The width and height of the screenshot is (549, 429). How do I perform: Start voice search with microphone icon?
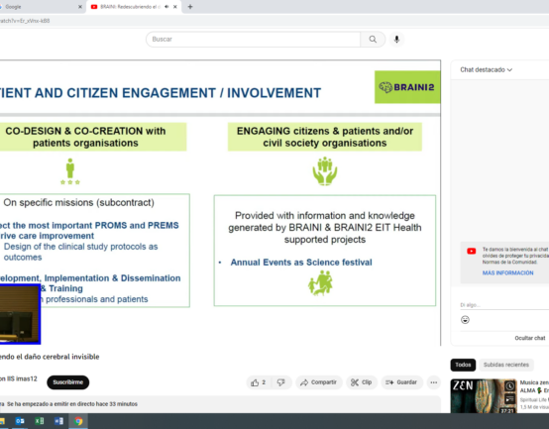click(x=396, y=40)
